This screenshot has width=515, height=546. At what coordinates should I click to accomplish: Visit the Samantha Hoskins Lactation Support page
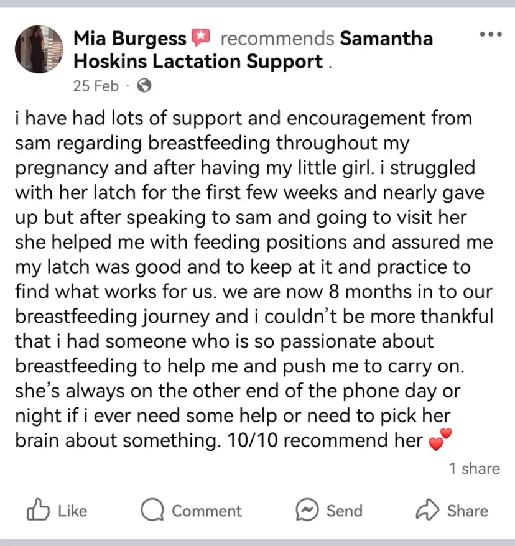pyautogui.click(x=253, y=50)
